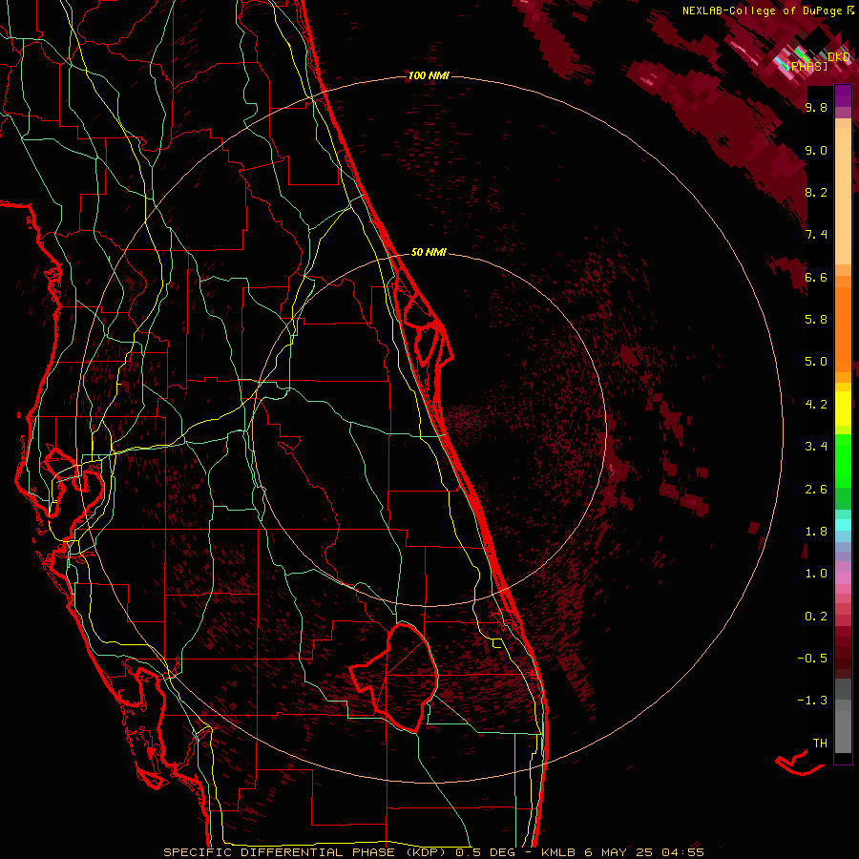Click the 9.0 scale value
This screenshot has width=859, height=859.
[x=816, y=150]
